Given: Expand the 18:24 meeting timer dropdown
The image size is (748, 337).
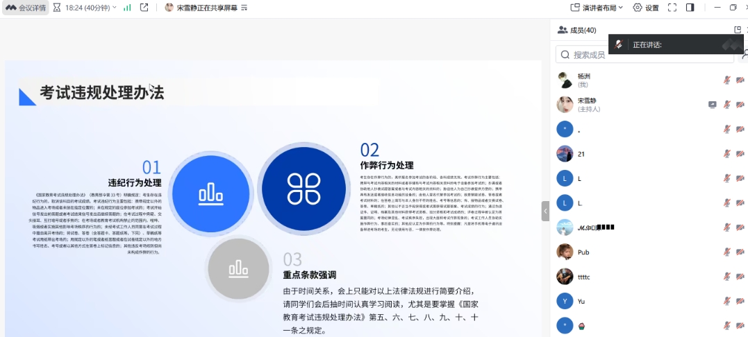Looking at the screenshot, I should (85, 8).
